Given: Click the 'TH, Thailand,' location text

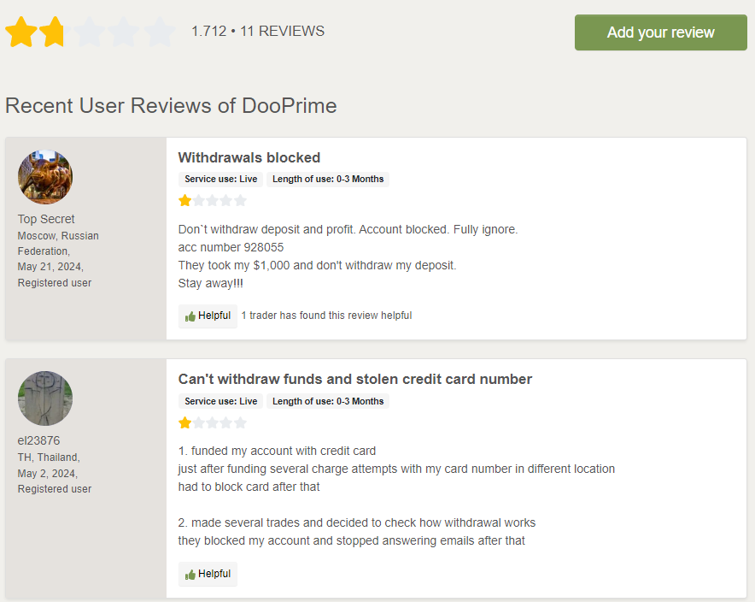Looking at the screenshot, I should (49, 457).
